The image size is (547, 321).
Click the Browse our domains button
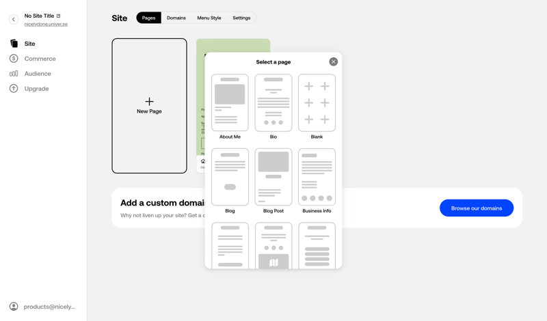pyautogui.click(x=477, y=208)
